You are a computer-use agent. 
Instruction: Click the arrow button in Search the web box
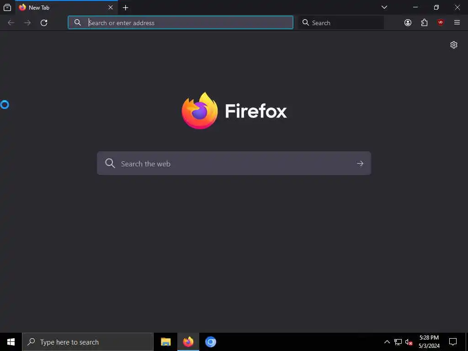[x=360, y=164]
